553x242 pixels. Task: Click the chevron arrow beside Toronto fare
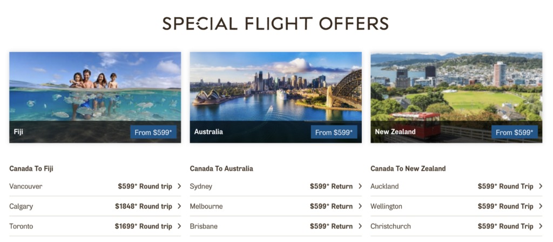click(x=179, y=226)
